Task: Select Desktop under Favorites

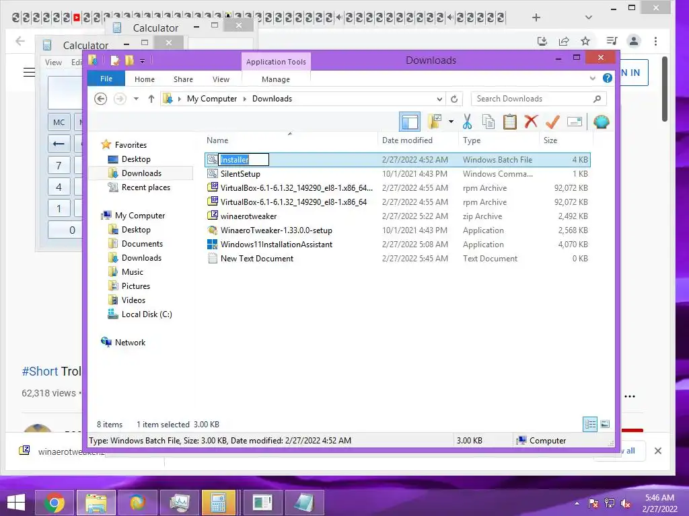Action: click(x=136, y=159)
